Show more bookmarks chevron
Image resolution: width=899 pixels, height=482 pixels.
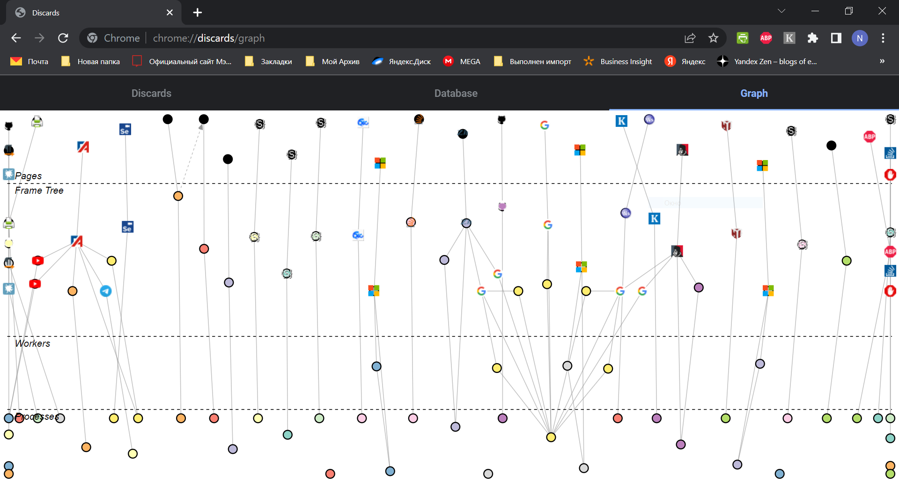point(882,61)
